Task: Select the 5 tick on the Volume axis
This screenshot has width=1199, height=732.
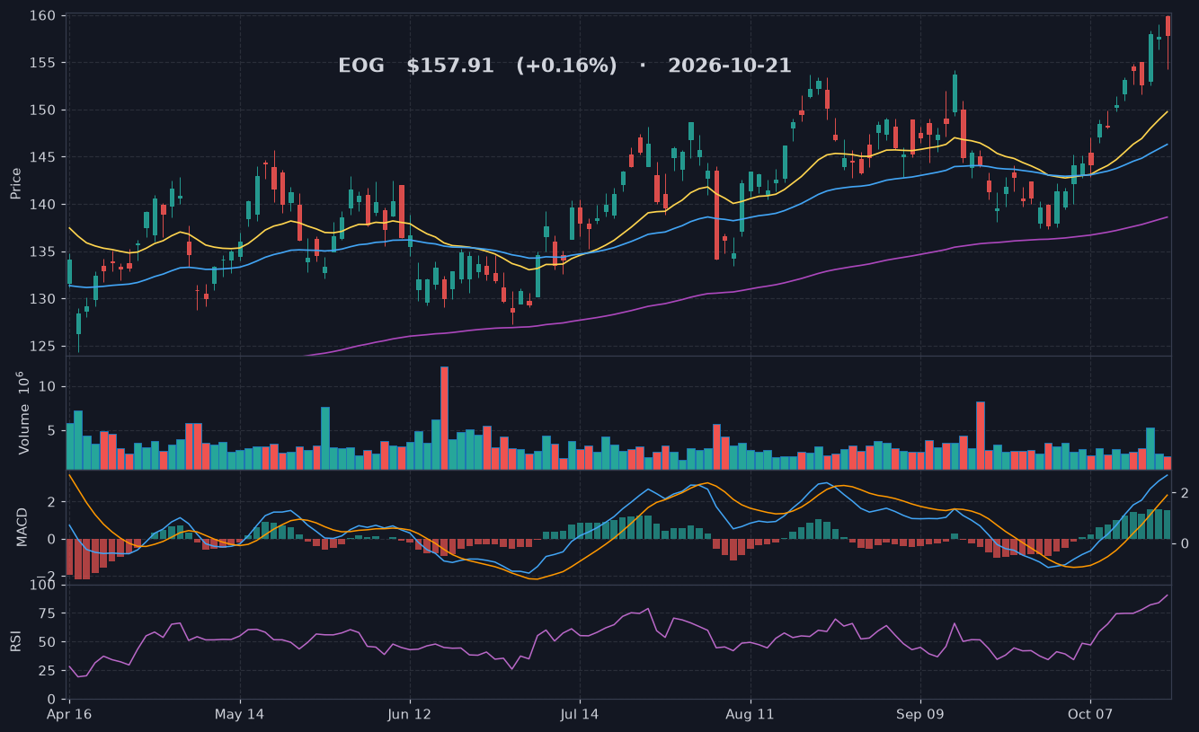Action: tap(51, 431)
